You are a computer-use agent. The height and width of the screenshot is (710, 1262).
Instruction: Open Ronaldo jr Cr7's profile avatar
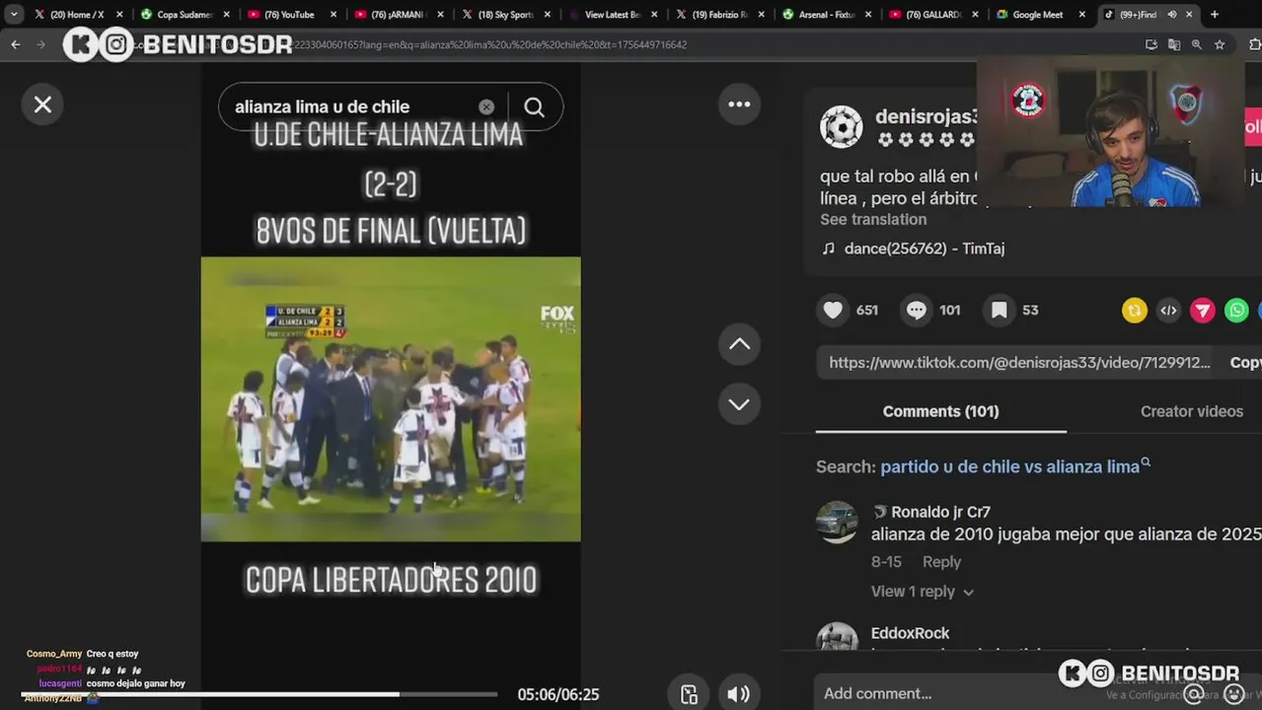837,523
